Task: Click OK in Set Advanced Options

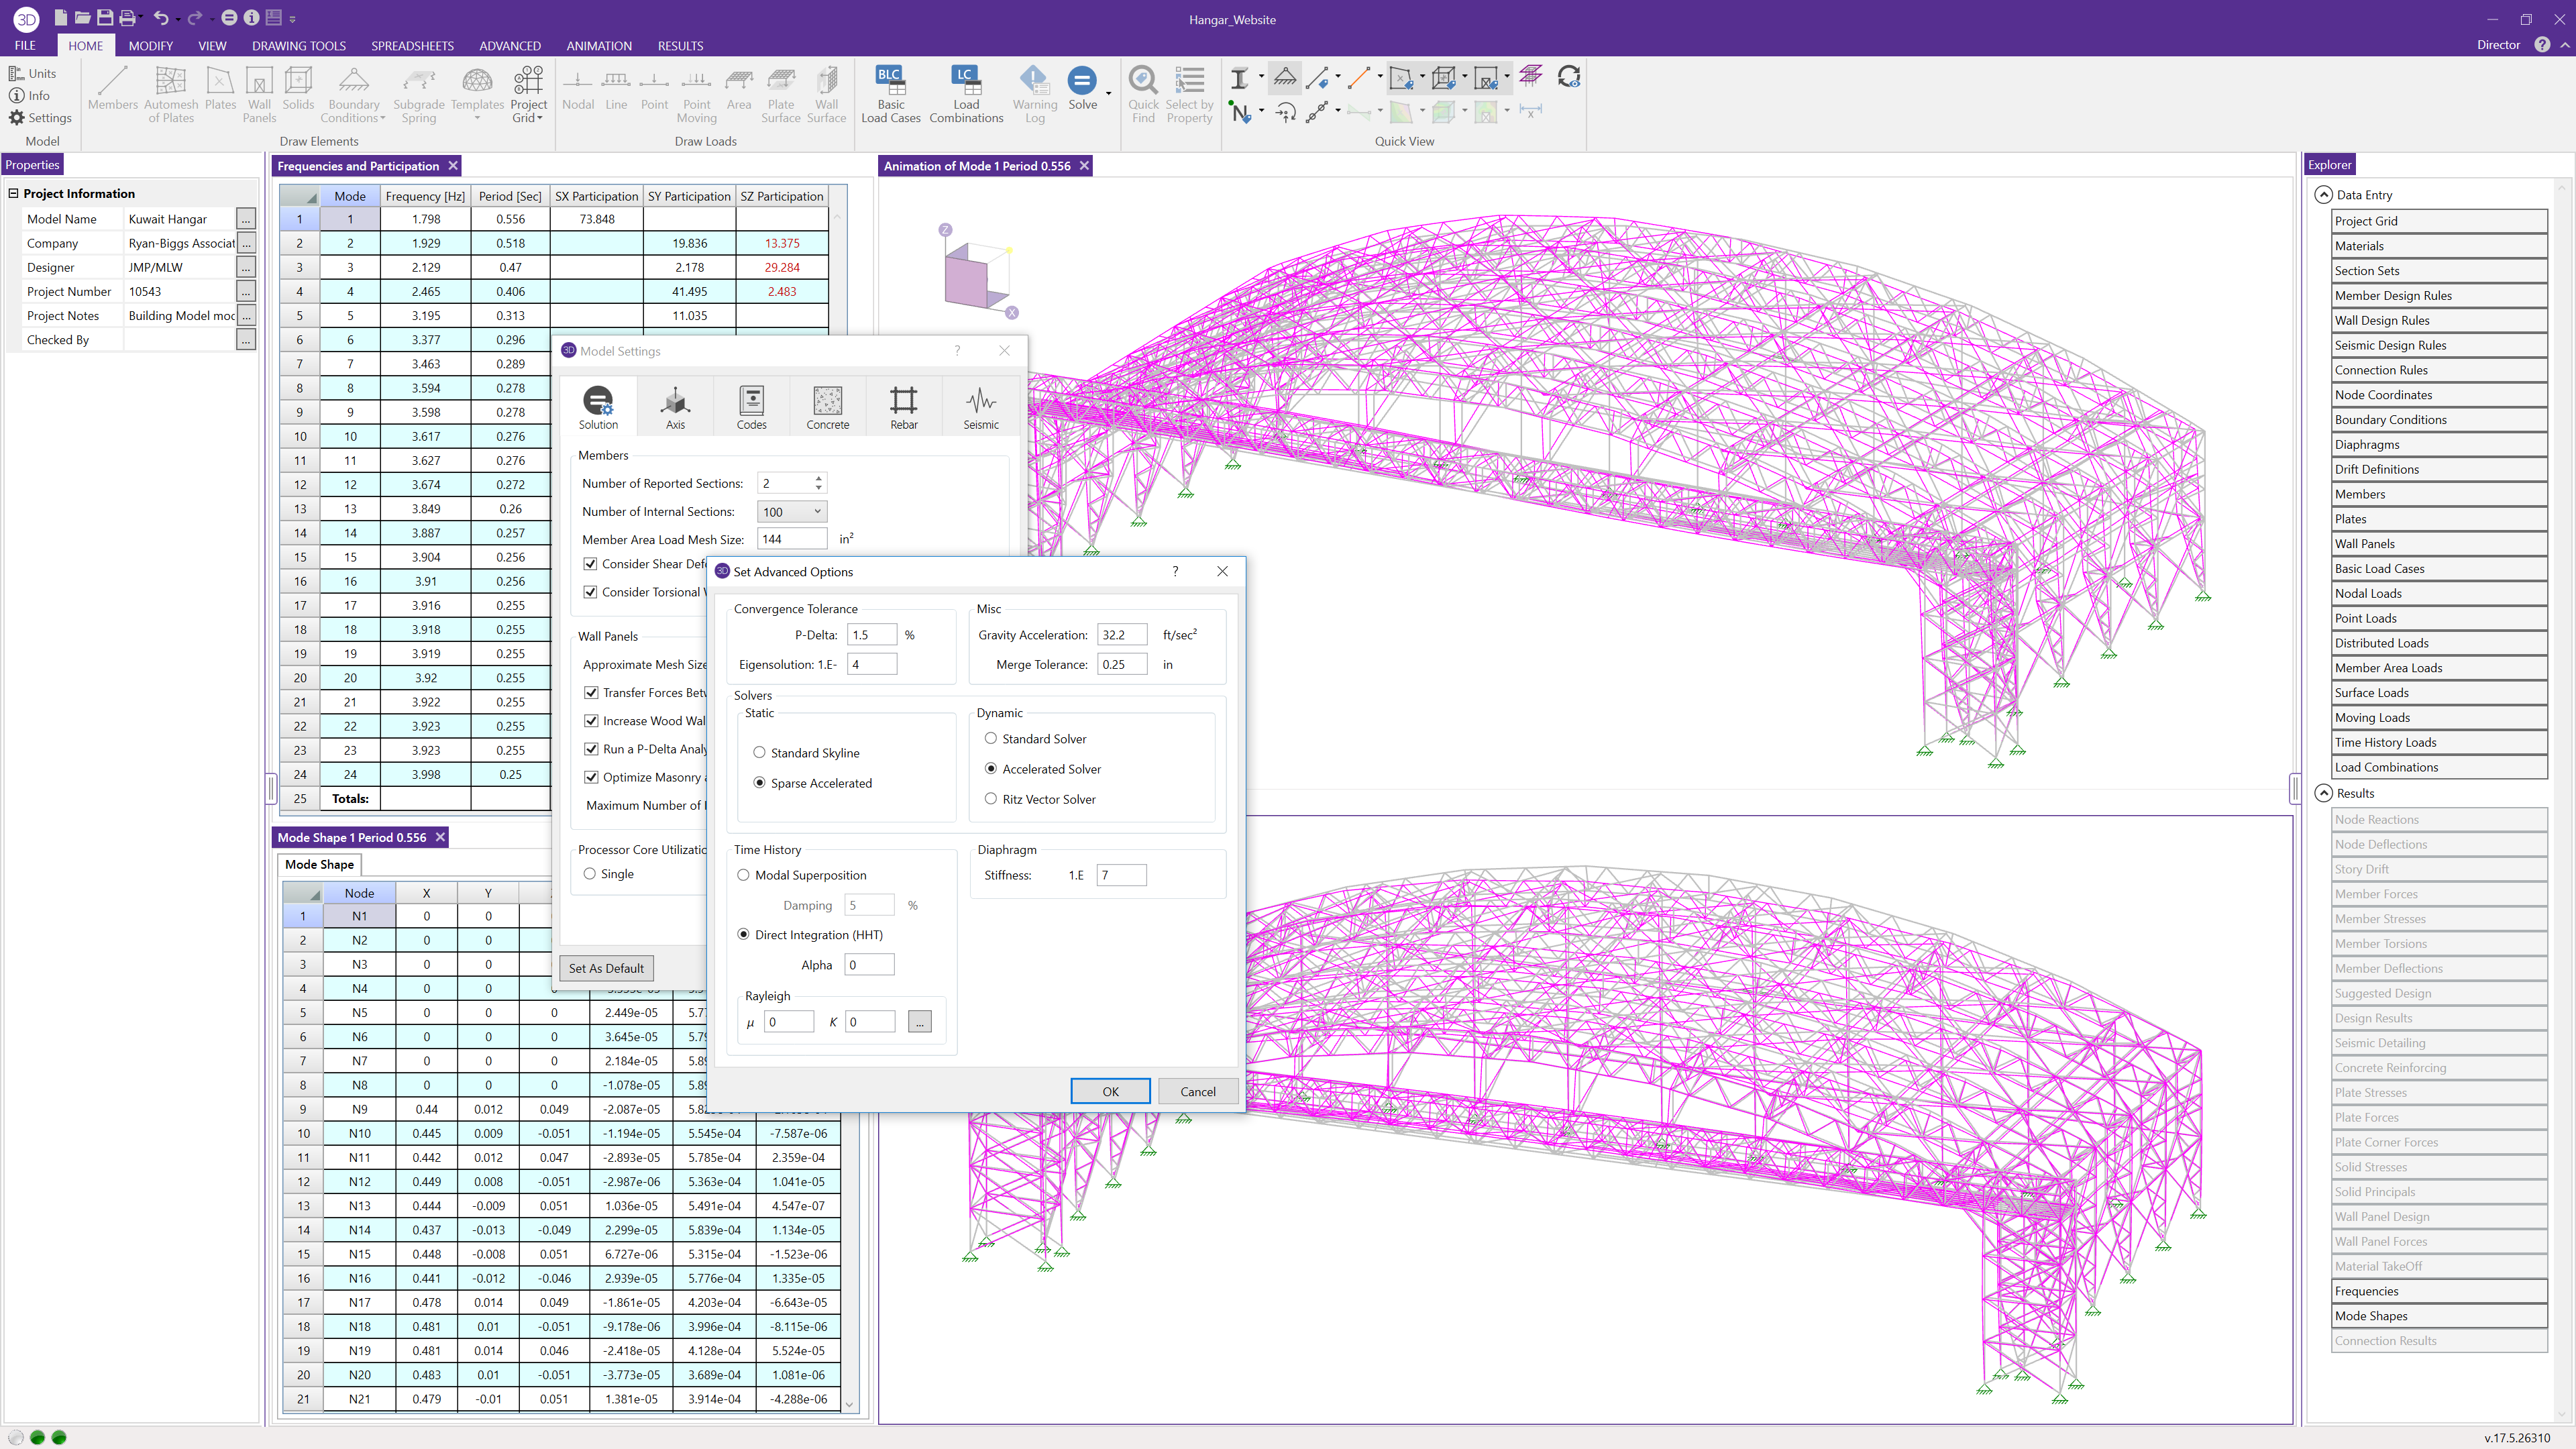Action: 1109,1091
